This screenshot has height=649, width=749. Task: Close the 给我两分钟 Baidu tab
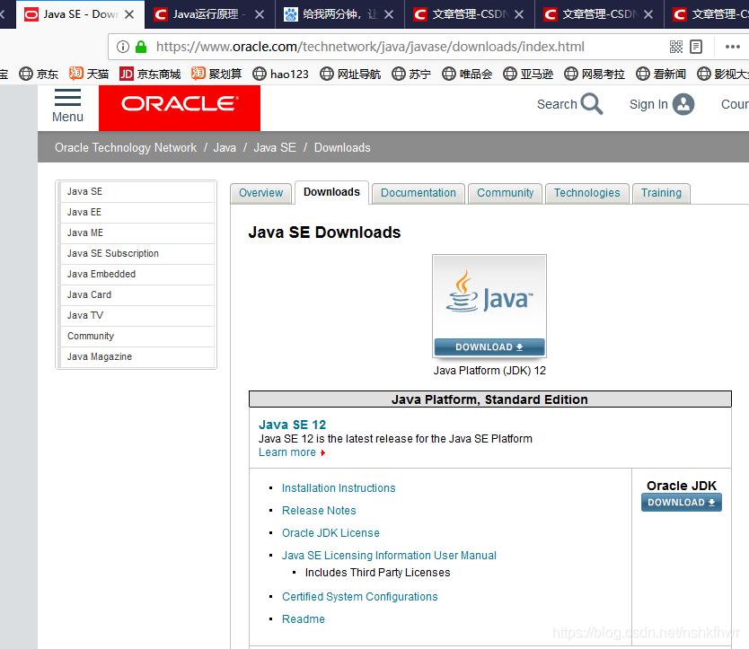[389, 14]
